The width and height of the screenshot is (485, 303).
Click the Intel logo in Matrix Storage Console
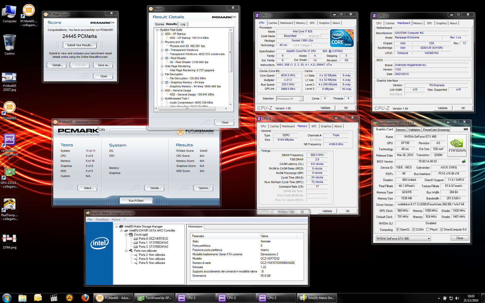(x=99, y=243)
